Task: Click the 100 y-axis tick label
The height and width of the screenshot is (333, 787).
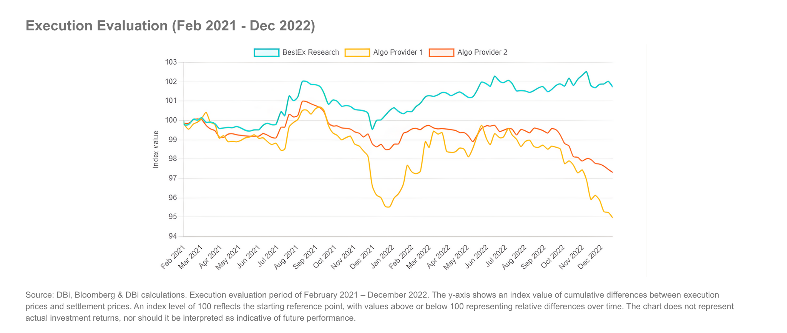Action: point(171,120)
